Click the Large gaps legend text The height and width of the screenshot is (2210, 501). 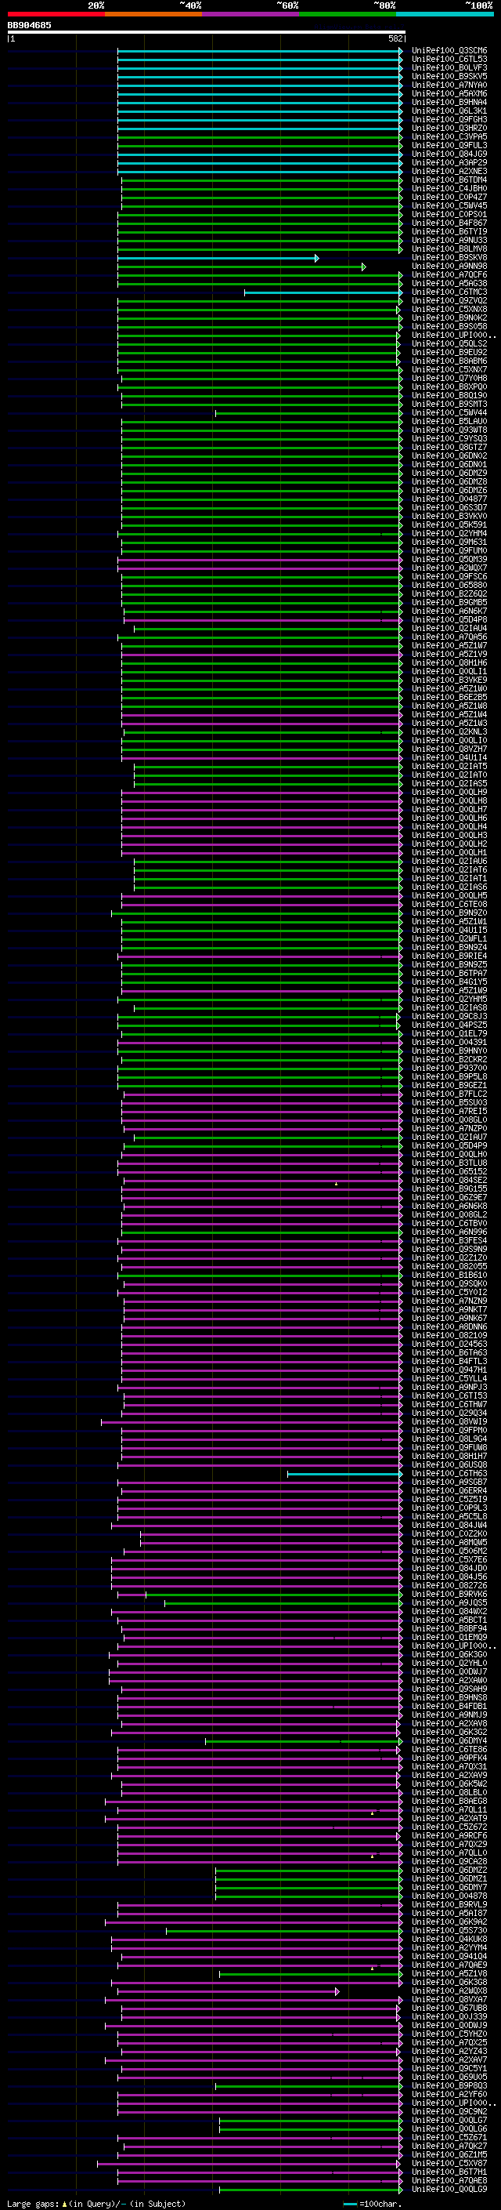96,2204
